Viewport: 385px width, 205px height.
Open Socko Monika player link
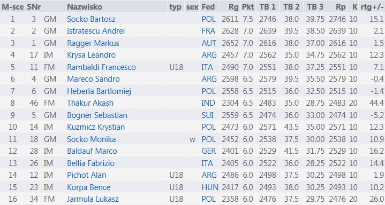(92, 139)
